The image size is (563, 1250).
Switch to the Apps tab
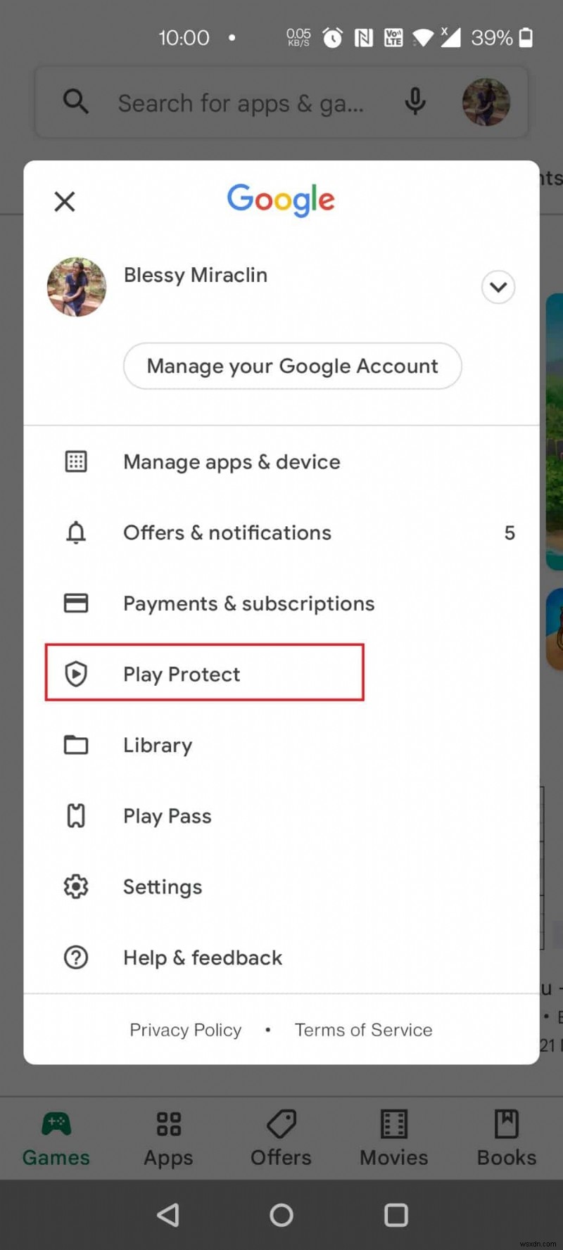(168, 1138)
